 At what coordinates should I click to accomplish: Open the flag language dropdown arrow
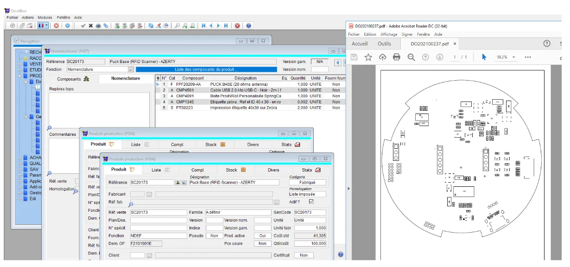pos(47,25)
